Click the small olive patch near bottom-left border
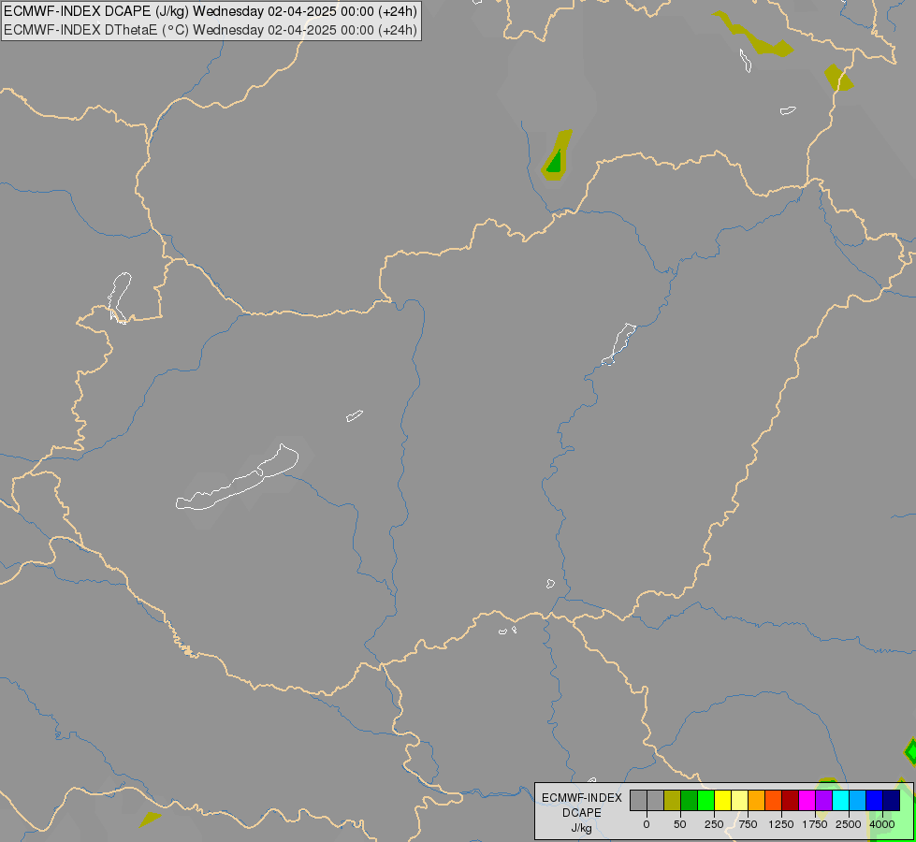916x842 pixels. [x=150, y=820]
